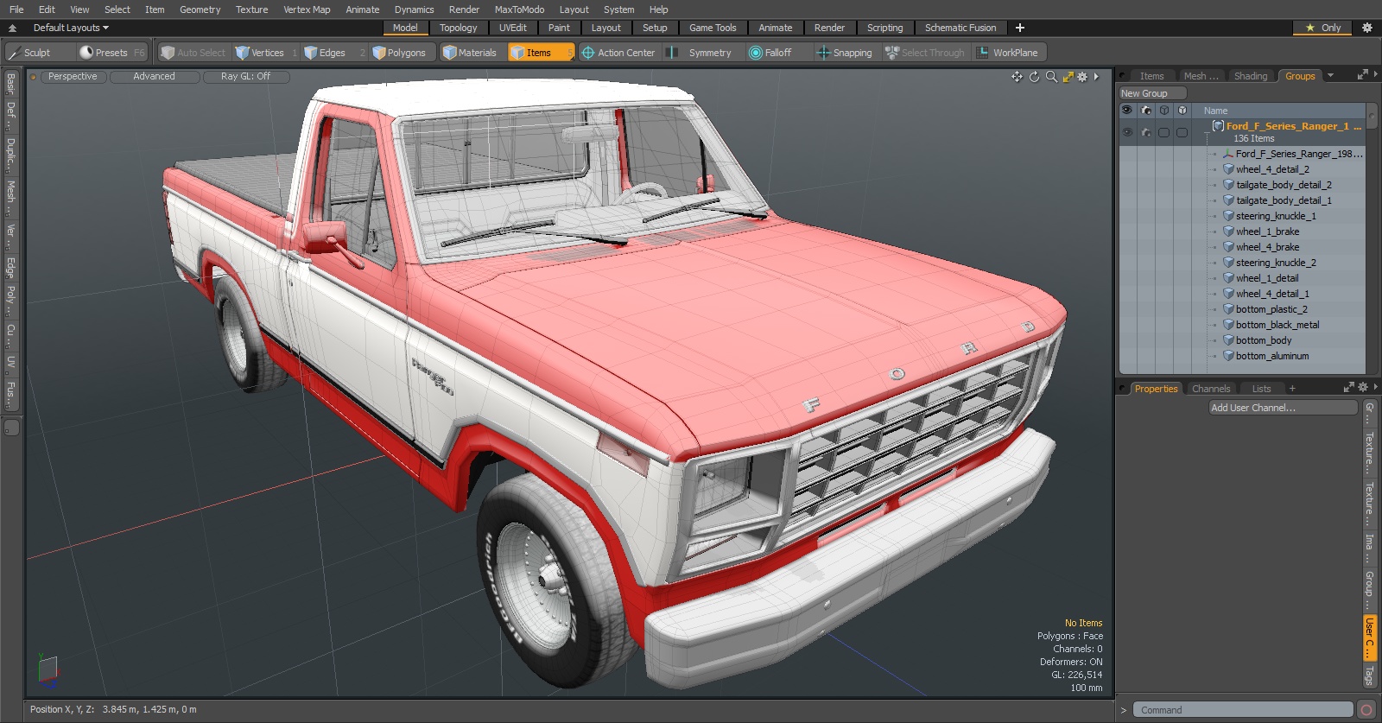Switch to the Schematic Fusion layout tab
Viewport: 1382px width, 723px height.
click(960, 28)
